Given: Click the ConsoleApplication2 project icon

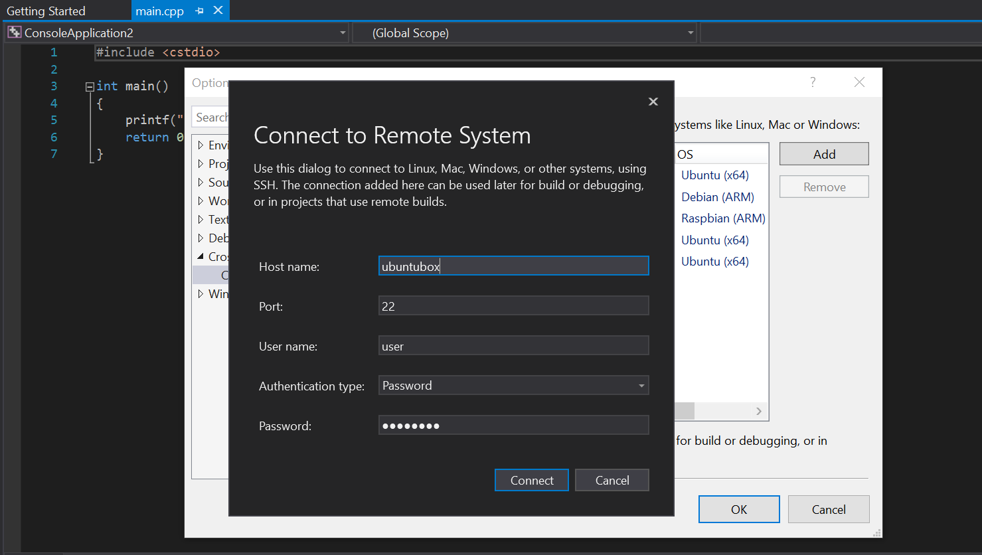Looking at the screenshot, I should (14, 32).
